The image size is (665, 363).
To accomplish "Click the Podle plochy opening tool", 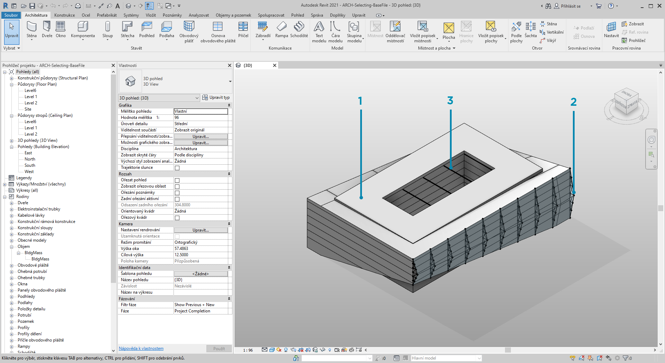I will coord(516,32).
